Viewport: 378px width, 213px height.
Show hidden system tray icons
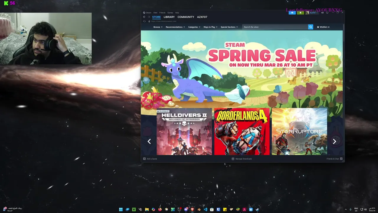(x=346, y=209)
